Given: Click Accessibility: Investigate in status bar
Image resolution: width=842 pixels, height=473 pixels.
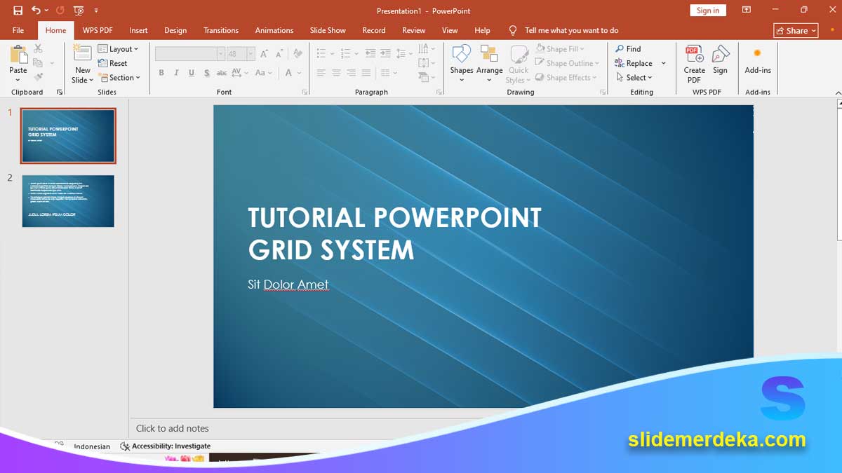Looking at the screenshot, I should pos(166,446).
